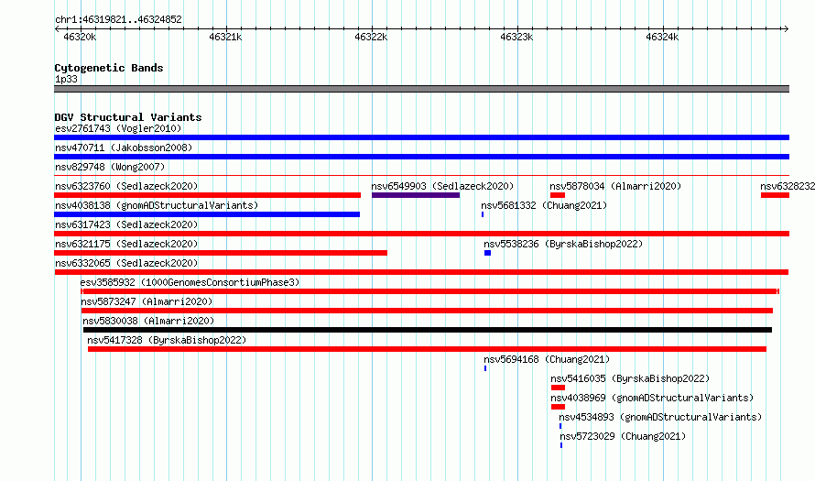Select the nsv470711 (Jakobsson2008) blue bar

[x=421, y=157]
